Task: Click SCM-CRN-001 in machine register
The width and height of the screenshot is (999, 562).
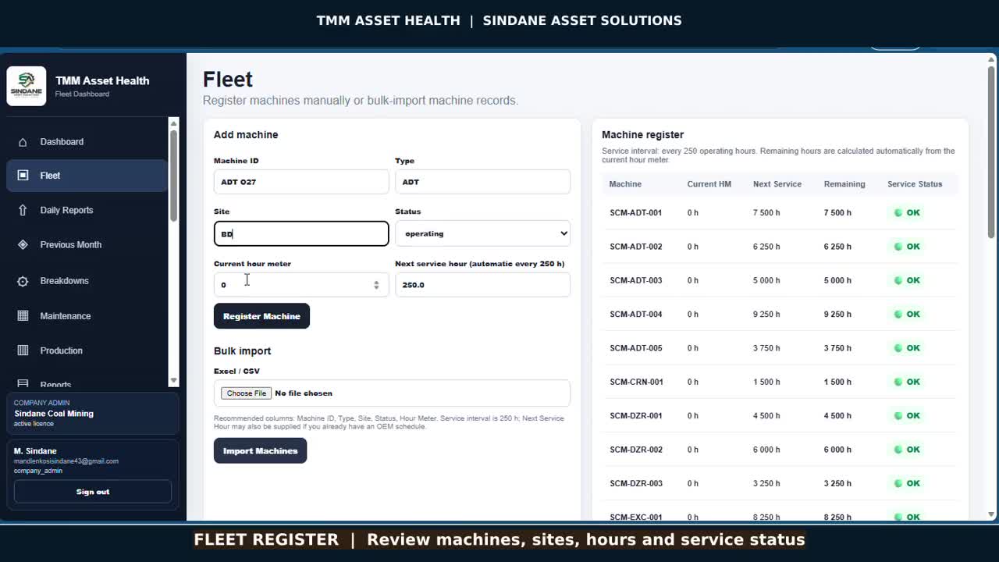Action: (x=636, y=382)
